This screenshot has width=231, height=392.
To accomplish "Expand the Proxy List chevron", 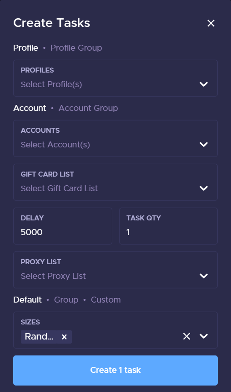I will [204, 276].
